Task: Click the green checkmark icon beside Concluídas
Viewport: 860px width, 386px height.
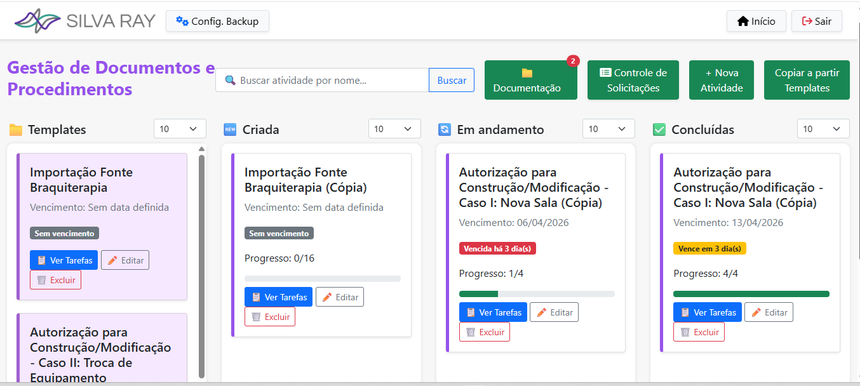Action: click(x=659, y=130)
